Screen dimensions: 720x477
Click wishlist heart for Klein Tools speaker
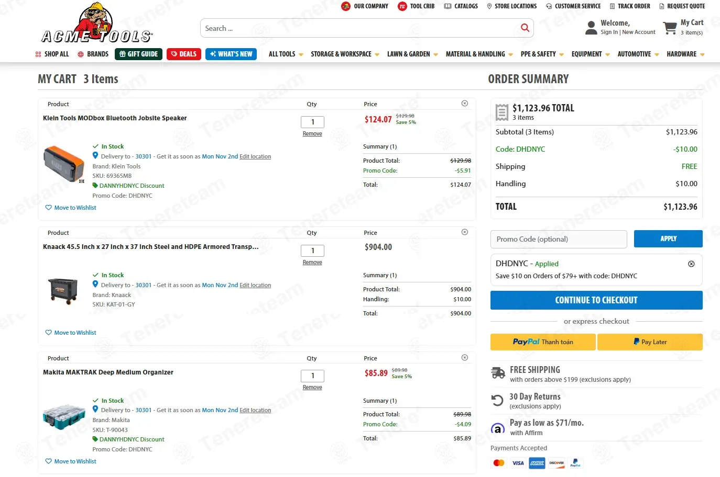[x=49, y=208]
